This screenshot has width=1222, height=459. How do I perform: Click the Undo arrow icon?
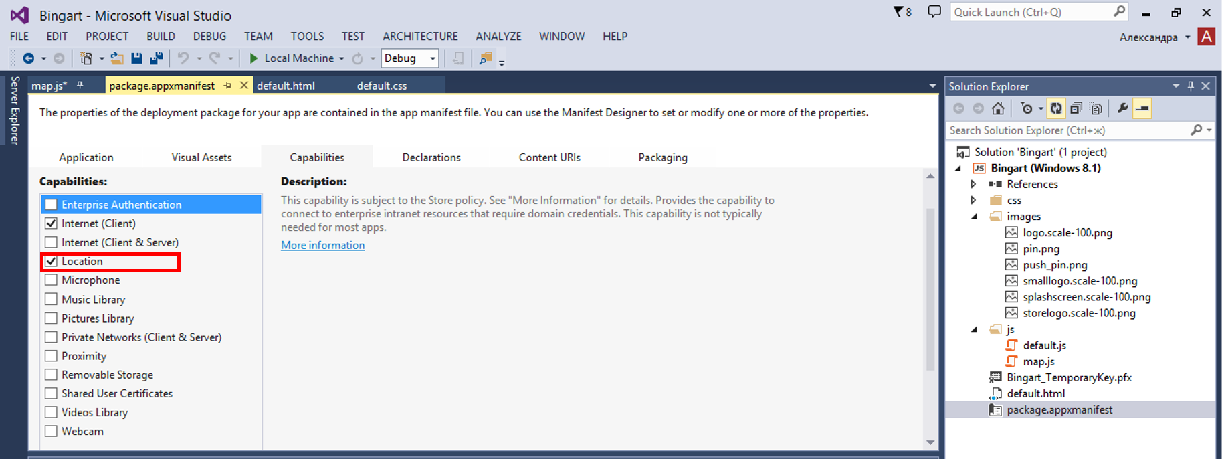[x=183, y=58]
